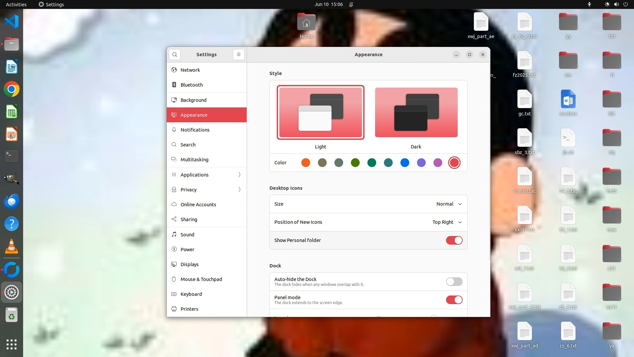Image resolution: width=634 pixels, height=357 pixels.
Task: Choose the blue accent color swatch
Action: (x=405, y=163)
